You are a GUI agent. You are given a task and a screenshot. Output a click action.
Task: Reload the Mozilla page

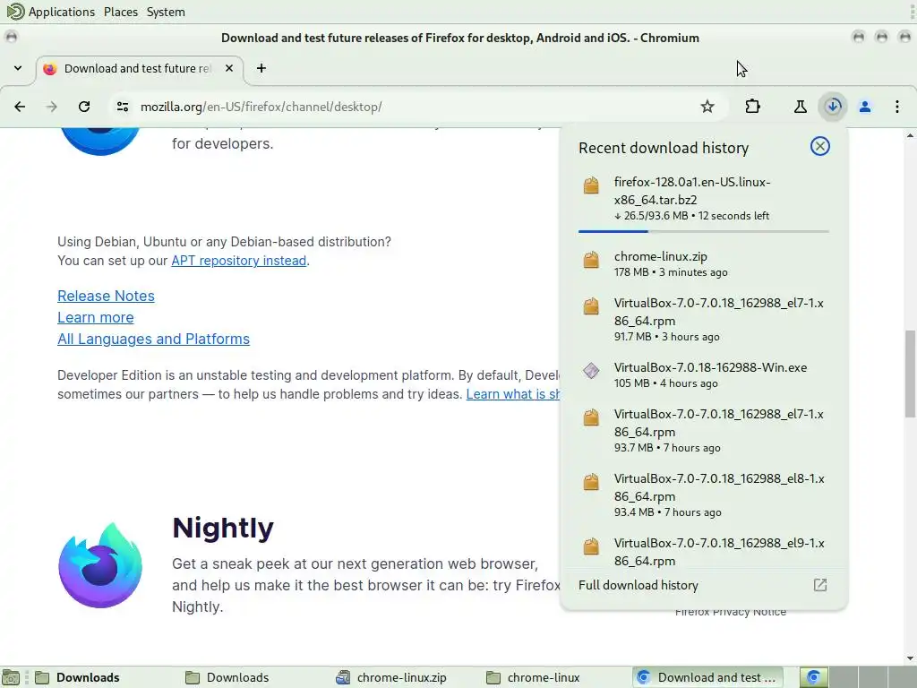(84, 107)
